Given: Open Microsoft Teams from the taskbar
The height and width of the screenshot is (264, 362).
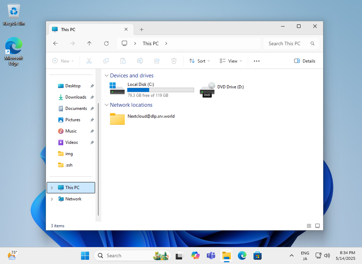Looking at the screenshot, I should tap(211, 256).
